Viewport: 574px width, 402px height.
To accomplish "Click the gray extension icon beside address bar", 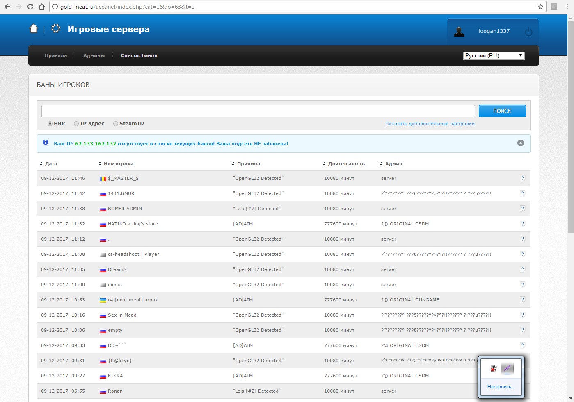I will [x=554, y=7].
